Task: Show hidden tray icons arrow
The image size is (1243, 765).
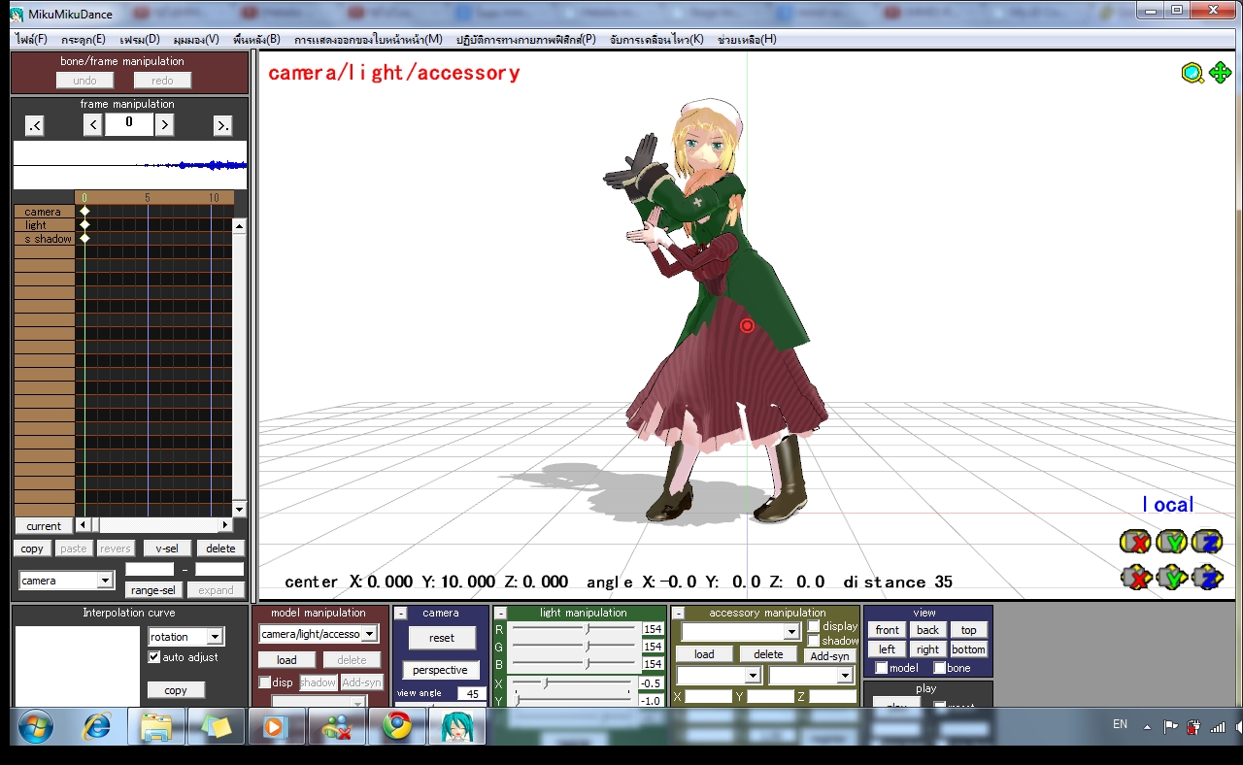Action: [x=1147, y=726]
